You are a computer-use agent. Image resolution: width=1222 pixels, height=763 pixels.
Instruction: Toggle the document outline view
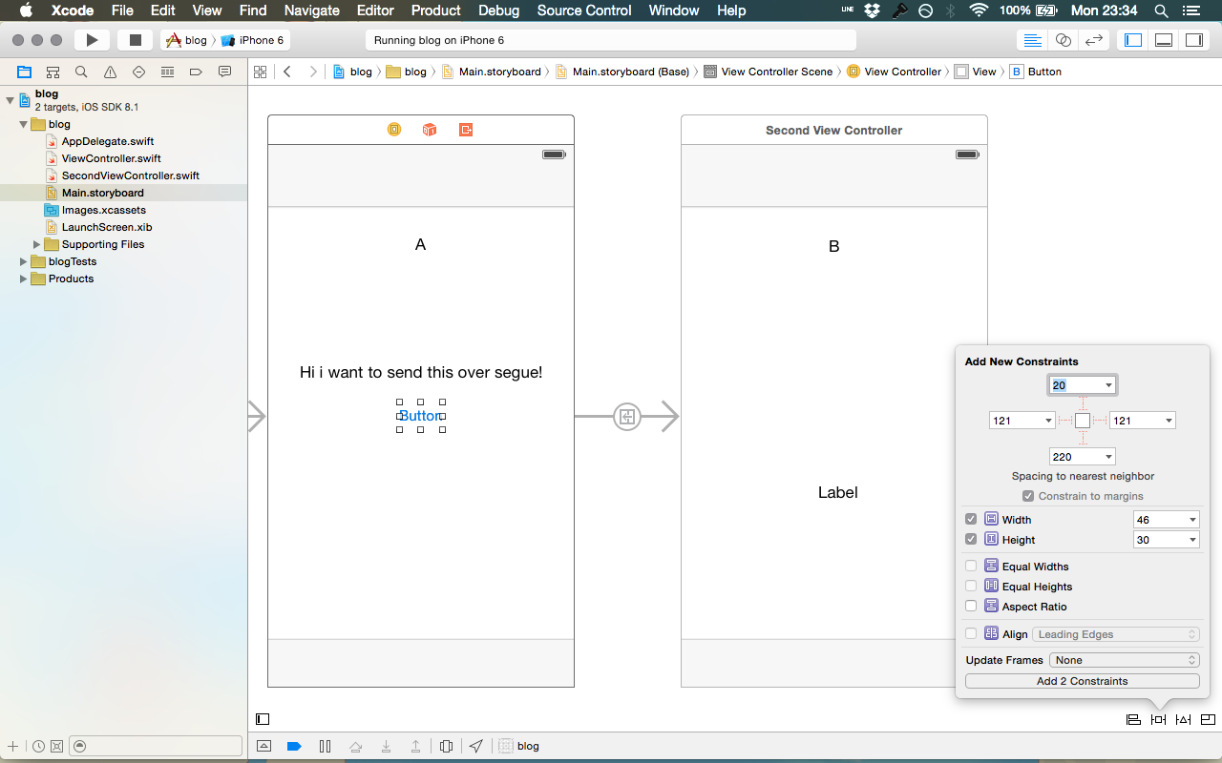pos(263,718)
